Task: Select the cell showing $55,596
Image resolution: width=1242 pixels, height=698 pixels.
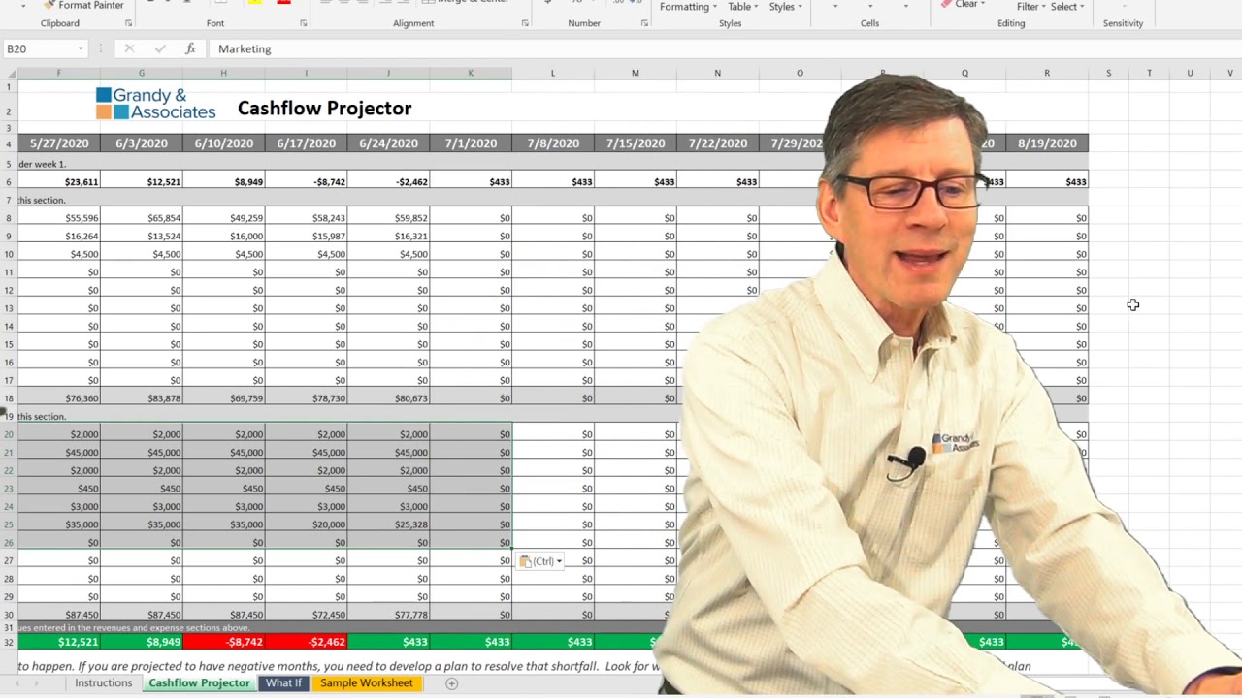Action: (x=59, y=218)
